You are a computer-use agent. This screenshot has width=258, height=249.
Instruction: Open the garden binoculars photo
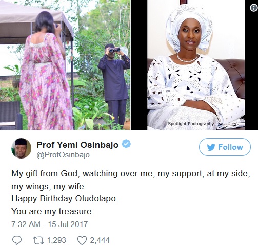pyautogui.click(x=65, y=65)
